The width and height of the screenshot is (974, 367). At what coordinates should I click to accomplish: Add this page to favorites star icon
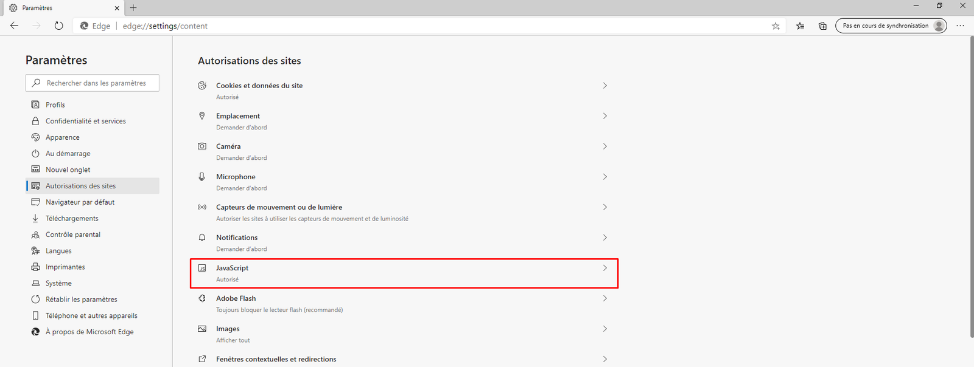[x=776, y=26]
